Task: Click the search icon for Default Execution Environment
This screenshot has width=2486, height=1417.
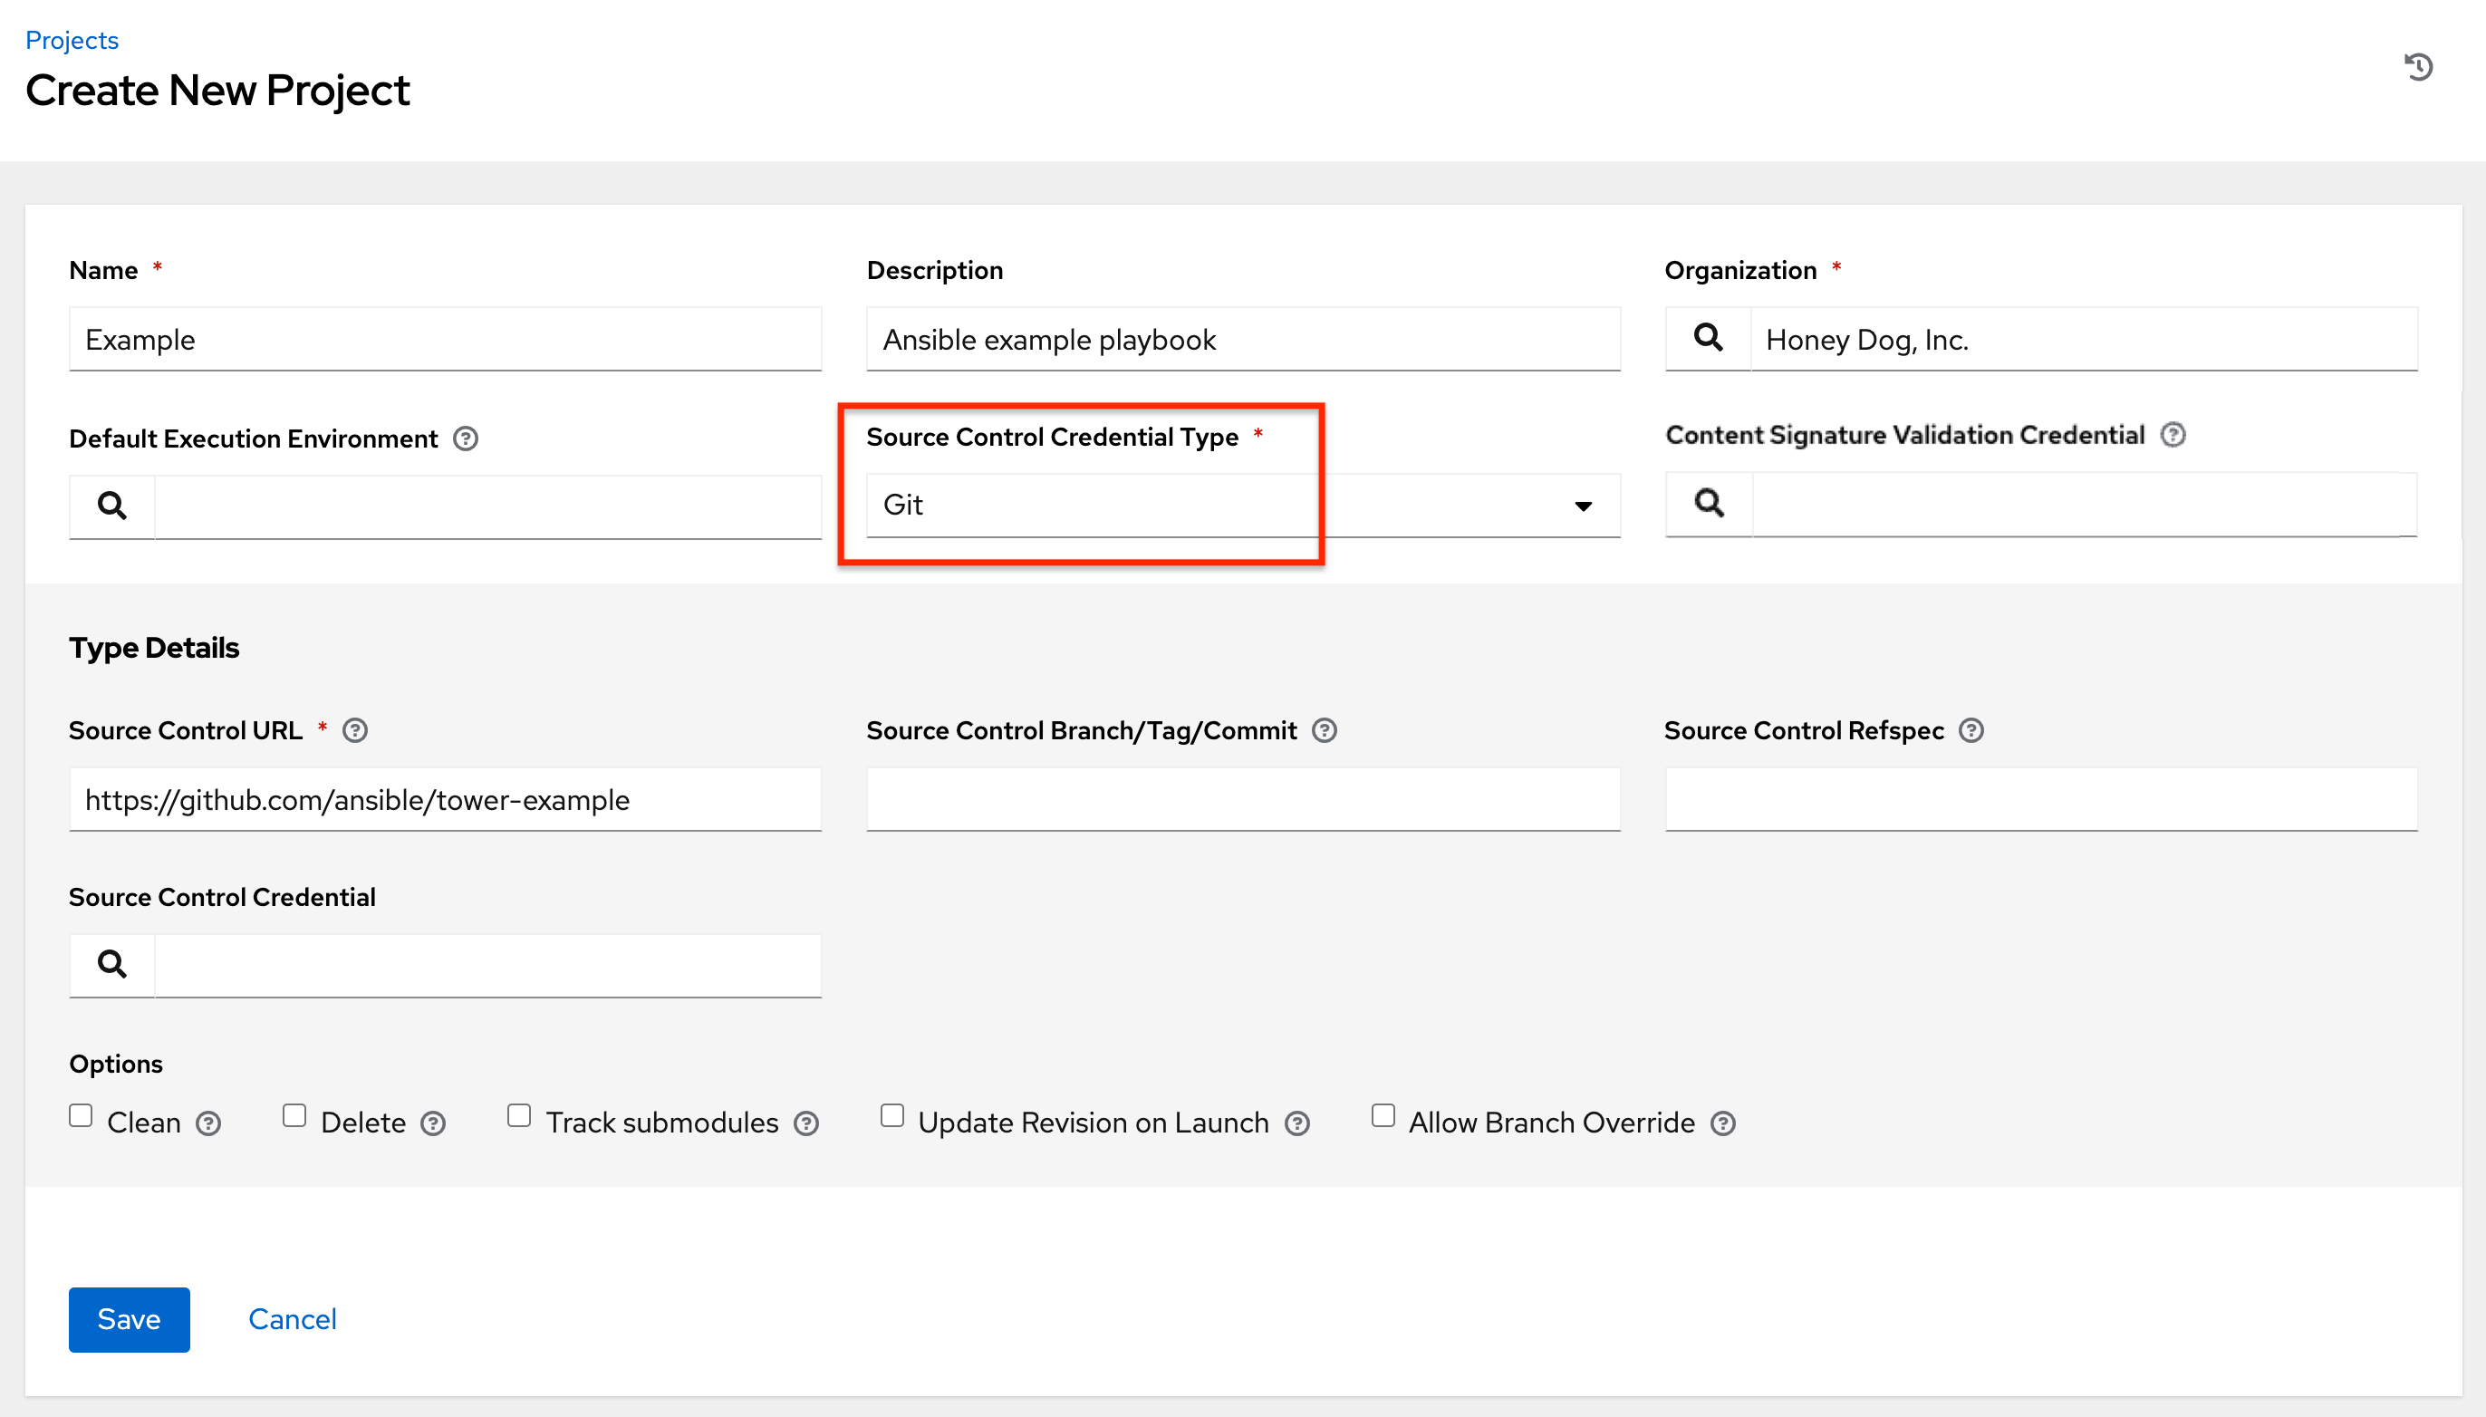Action: click(x=111, y=506)
